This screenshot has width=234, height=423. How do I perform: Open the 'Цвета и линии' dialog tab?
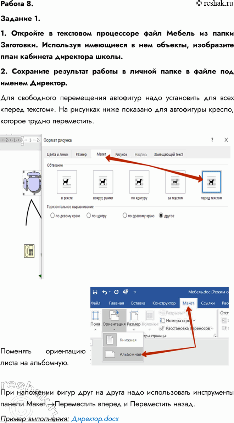[58, 154]
